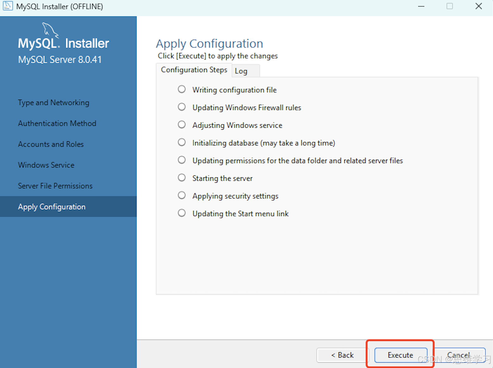Cancel the configuration wizard
493x368 pixels.
459,355
